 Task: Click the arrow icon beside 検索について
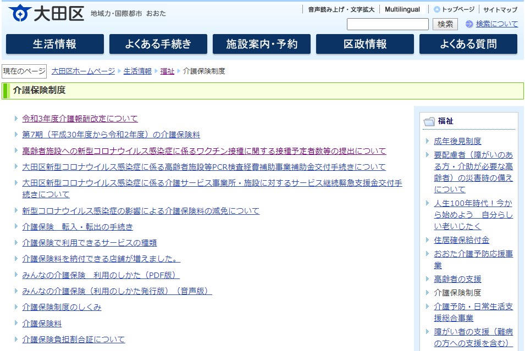coord(469,24)
